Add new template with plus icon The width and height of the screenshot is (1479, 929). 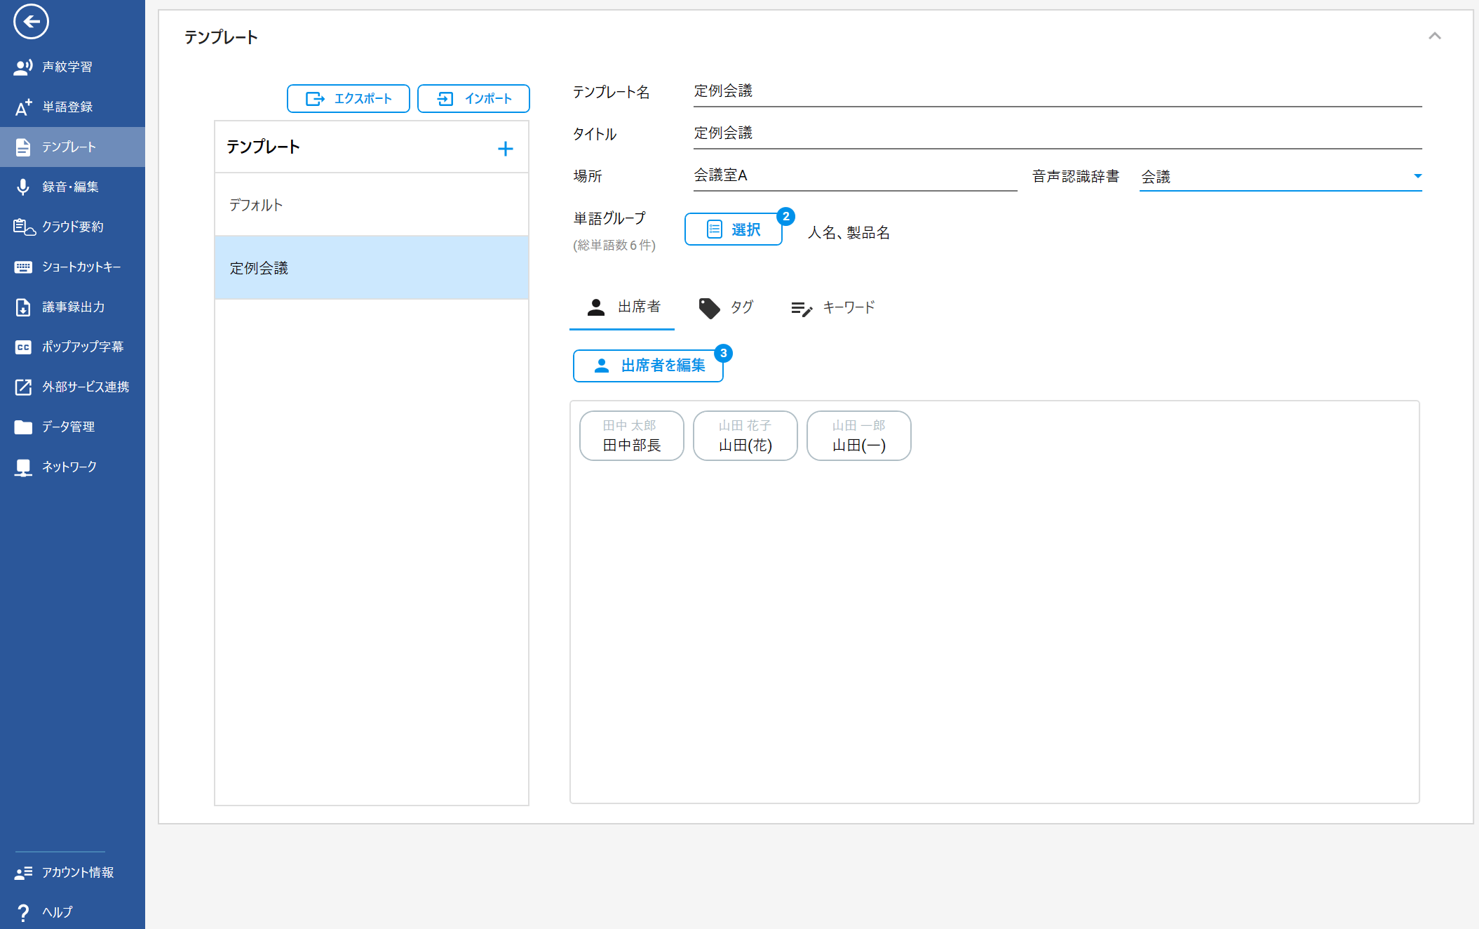(x=505, y=148)
